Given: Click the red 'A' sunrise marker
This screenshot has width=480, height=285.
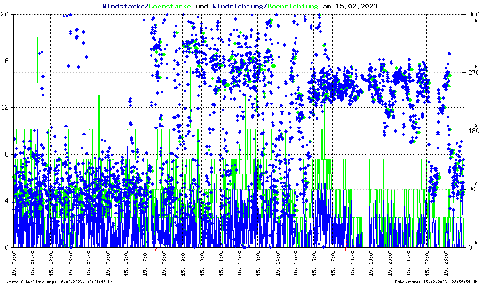Looking at the screenshot, I should 156,250.
